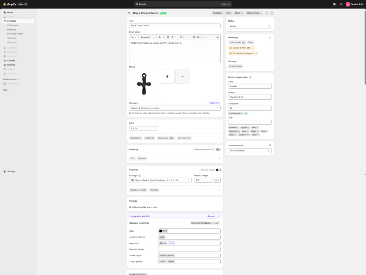The width and height of the screenshot is (366, 275).
Task: Toggle inventory tracking switch
Action: (x=218, y=150)
